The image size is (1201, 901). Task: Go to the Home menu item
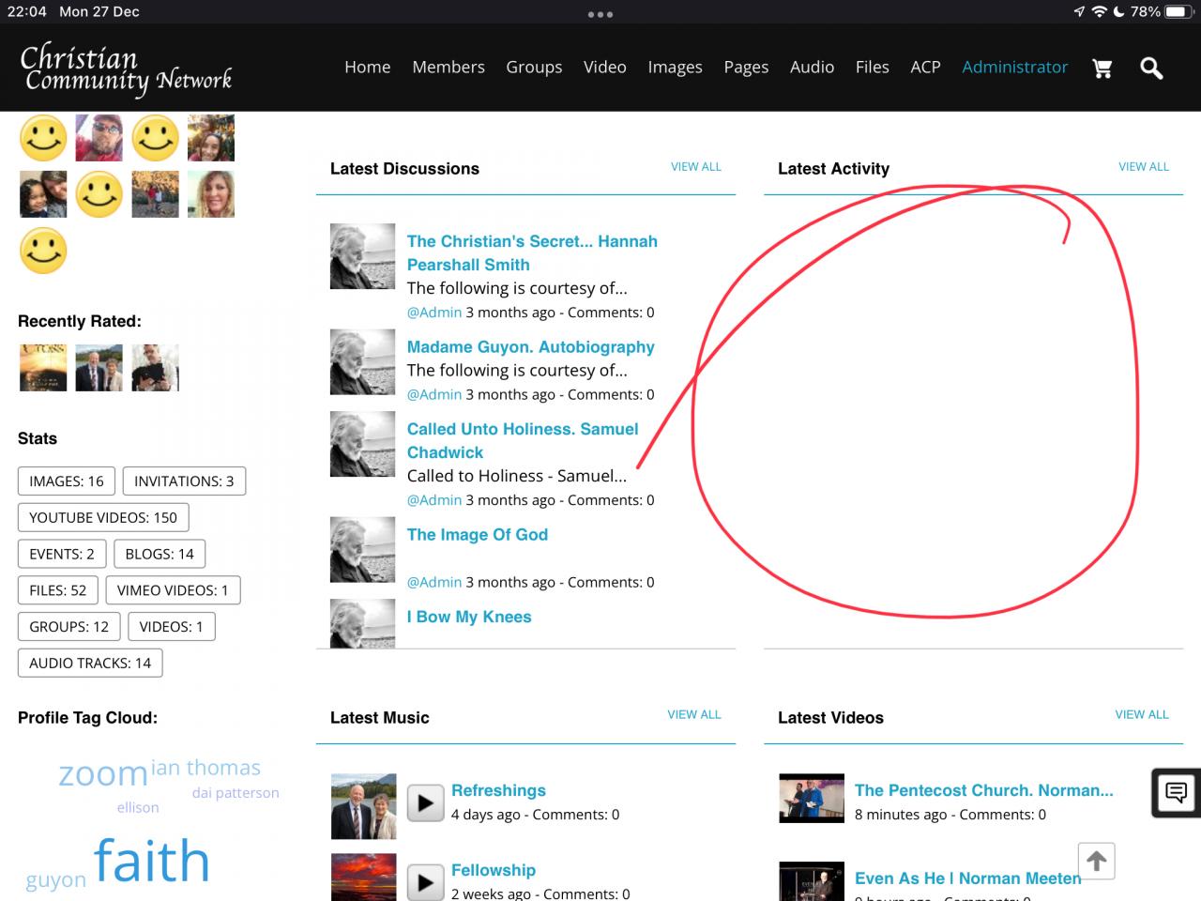pos(368,67)
